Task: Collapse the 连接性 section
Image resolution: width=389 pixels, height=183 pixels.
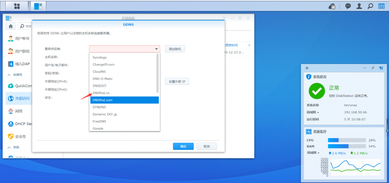Action: tap(9, 75)
